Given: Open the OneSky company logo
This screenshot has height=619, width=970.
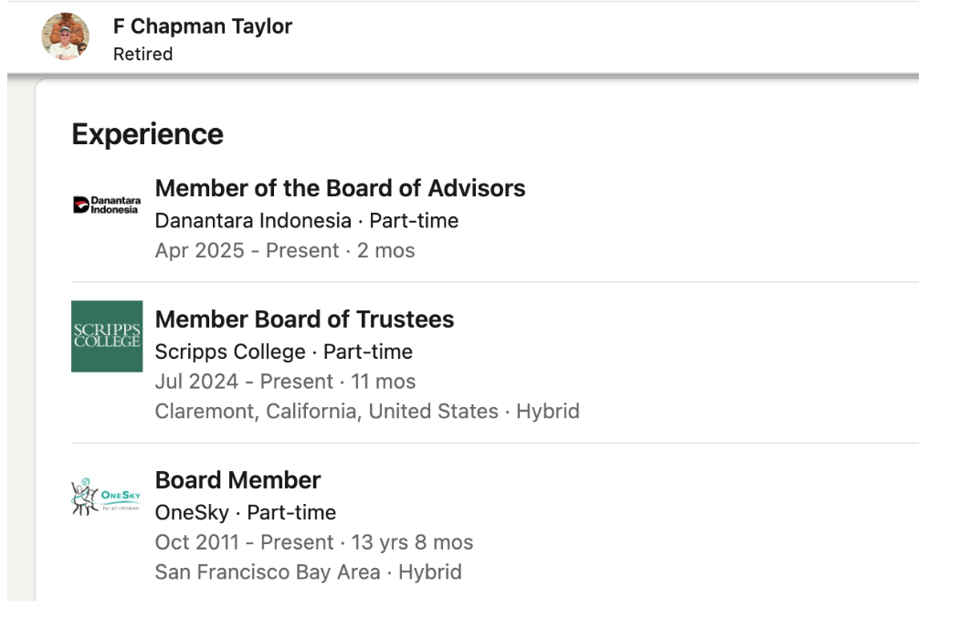Looking at the screenshot, I should pyautogui.click(x=107, y=497).
